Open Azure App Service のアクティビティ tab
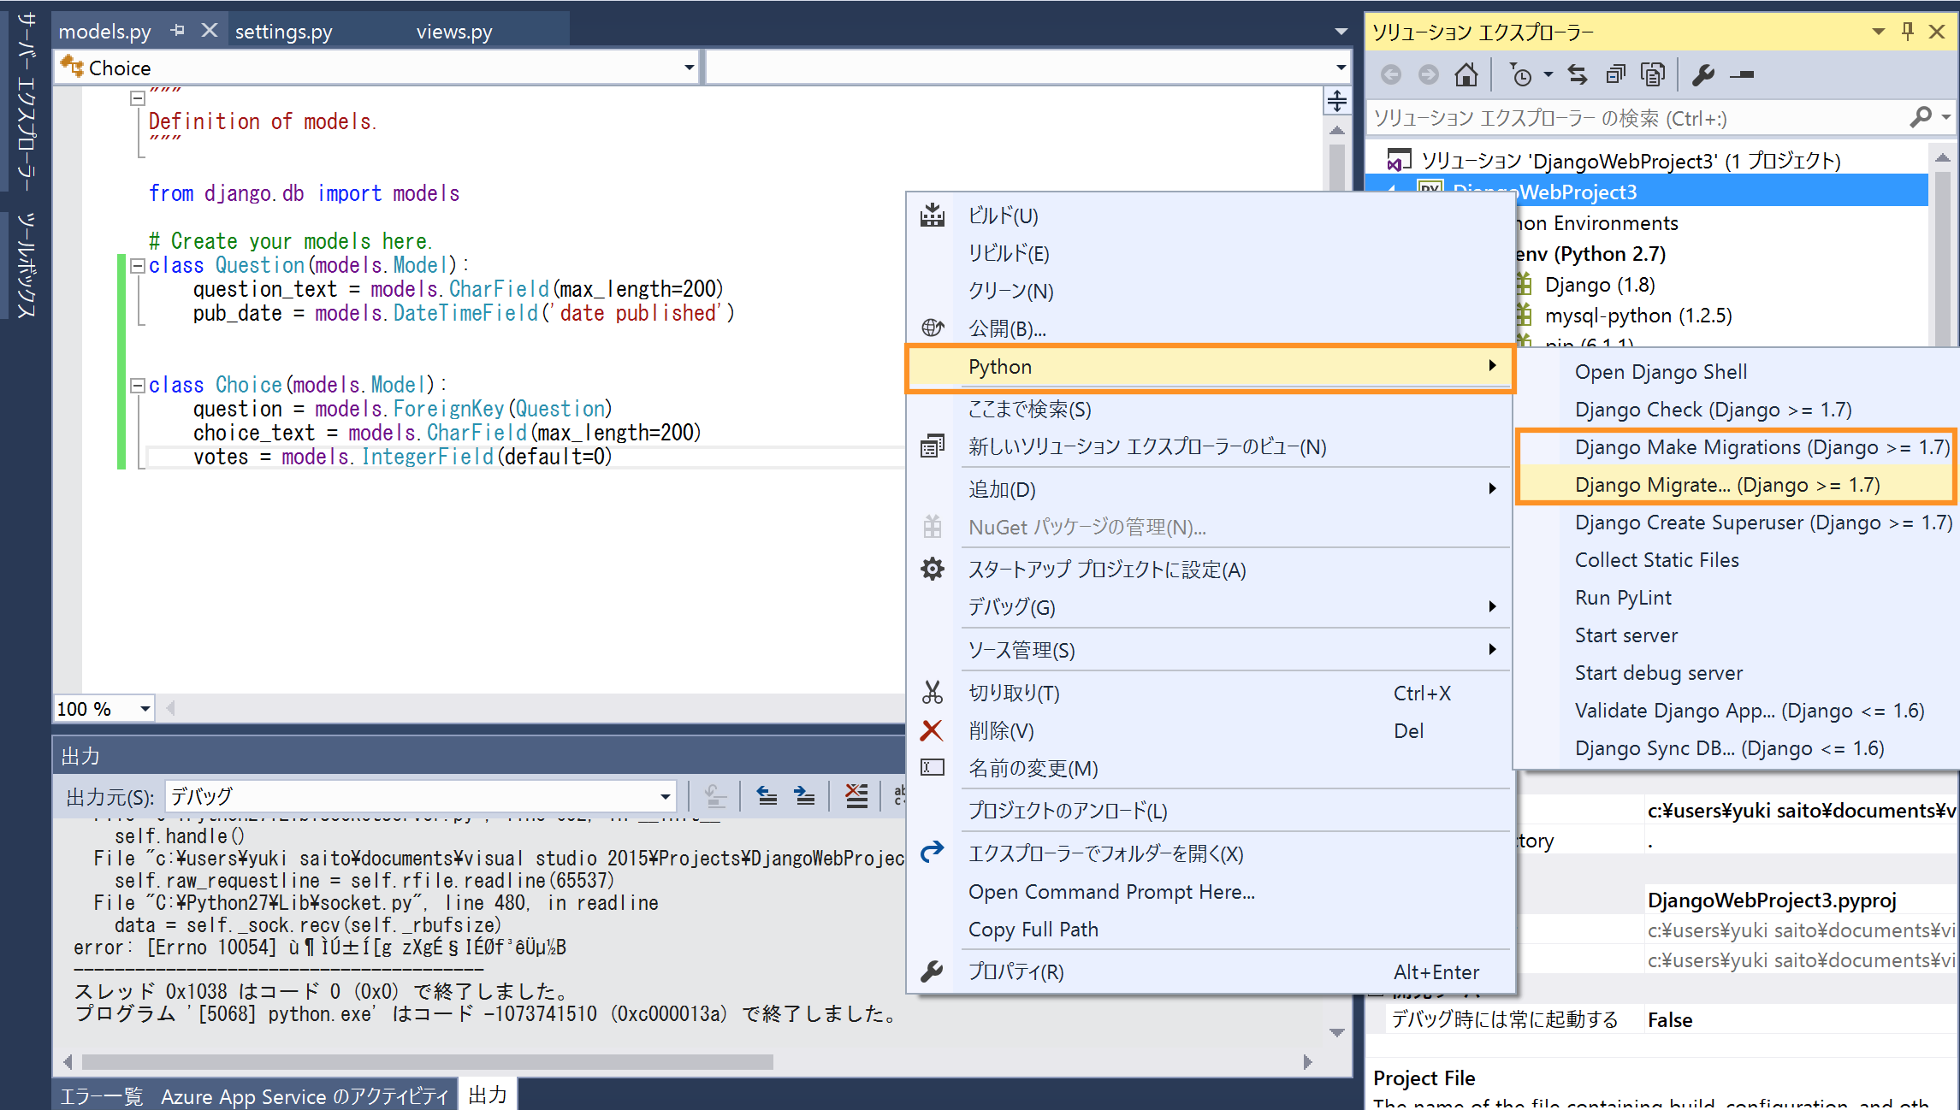This screenshot has height=1110, width=1960. 305,1096
